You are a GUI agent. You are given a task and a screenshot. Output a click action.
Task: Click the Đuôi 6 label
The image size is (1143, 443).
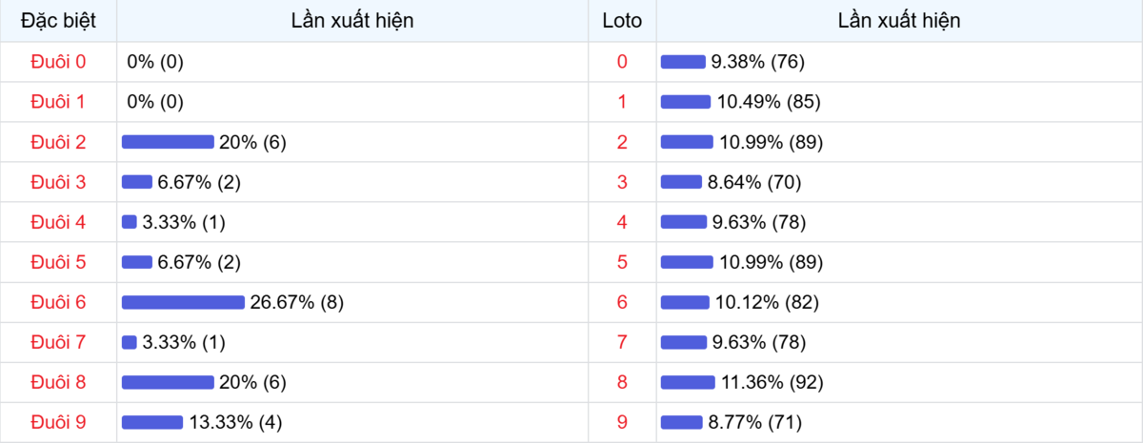[x=58, y=302]
